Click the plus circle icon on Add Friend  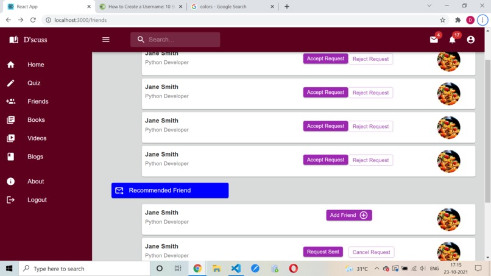pos(364,215)
